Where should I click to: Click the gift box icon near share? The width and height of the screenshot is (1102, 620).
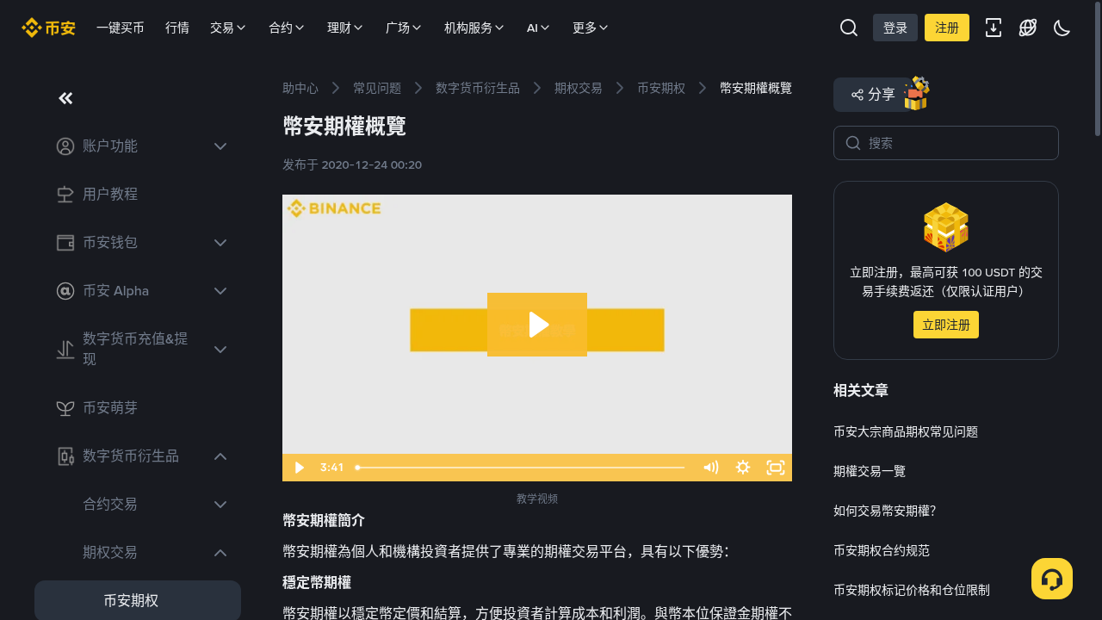916,93
